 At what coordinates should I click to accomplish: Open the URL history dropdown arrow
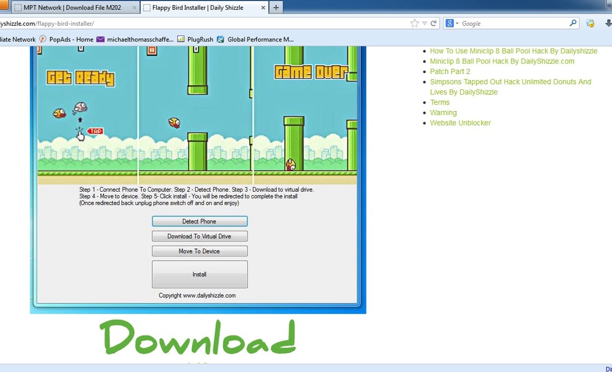425,23
